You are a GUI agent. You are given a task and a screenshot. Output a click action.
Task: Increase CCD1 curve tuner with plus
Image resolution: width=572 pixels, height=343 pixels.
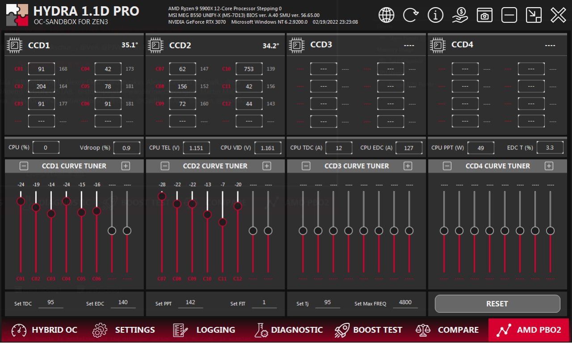point(126,166)
